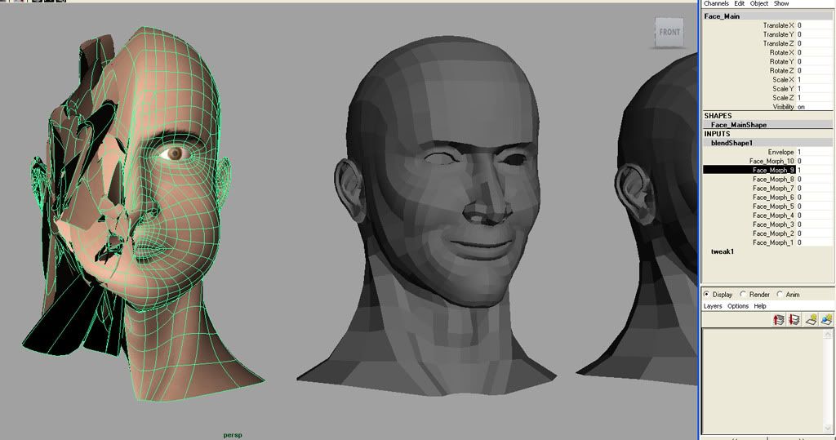The width and height of the screenshot is (836, 440).
Task: Select the Face_MainShape shape node
Action: tap(738, 125)
